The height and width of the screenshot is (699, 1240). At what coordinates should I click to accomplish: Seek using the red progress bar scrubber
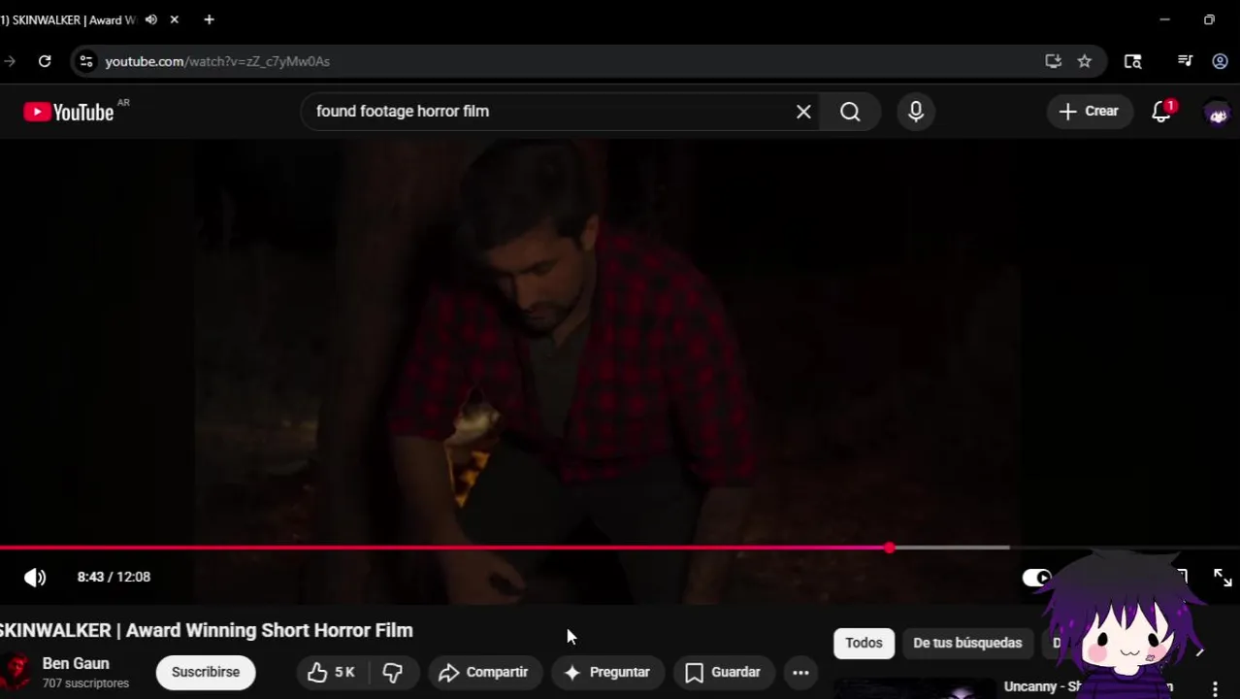(890, 549)
